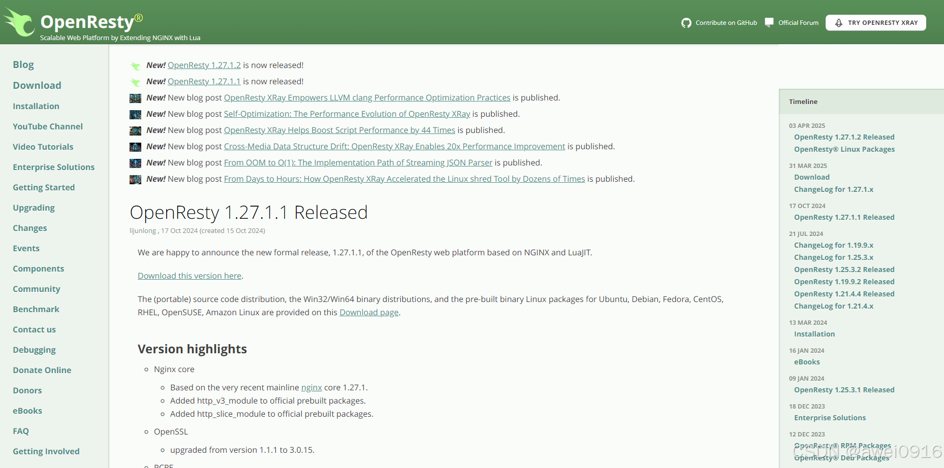
Task: Open timeline eBooks entry under 16 Jan 2024
Action: click(x=807, y=362)
